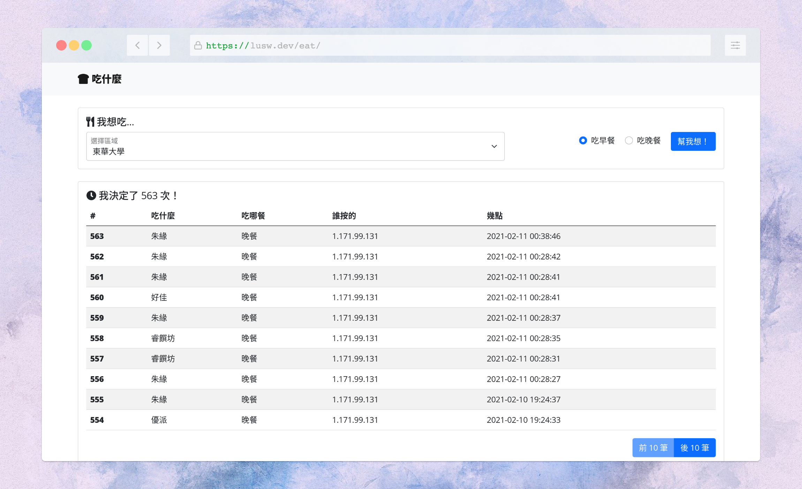Click the fork and knife icon
The width and height of the screenshot is (802, 489).
click(x=90, y=122)
